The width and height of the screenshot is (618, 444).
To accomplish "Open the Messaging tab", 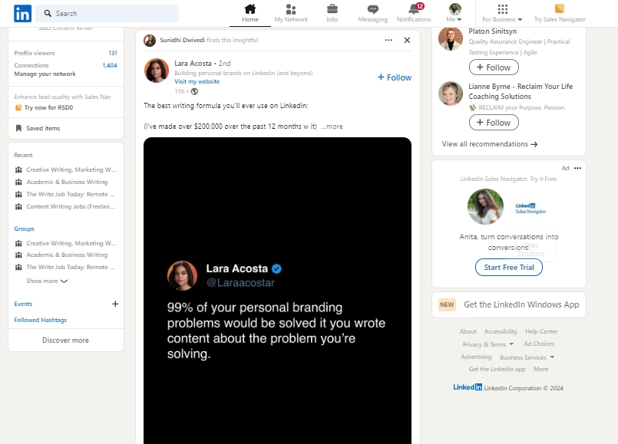I will (373, 13).
